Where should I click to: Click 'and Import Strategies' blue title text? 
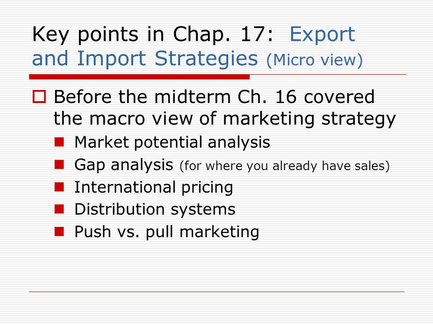click(145, 58)
